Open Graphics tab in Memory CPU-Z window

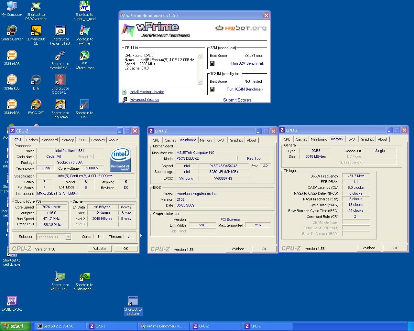pos(367,139)
